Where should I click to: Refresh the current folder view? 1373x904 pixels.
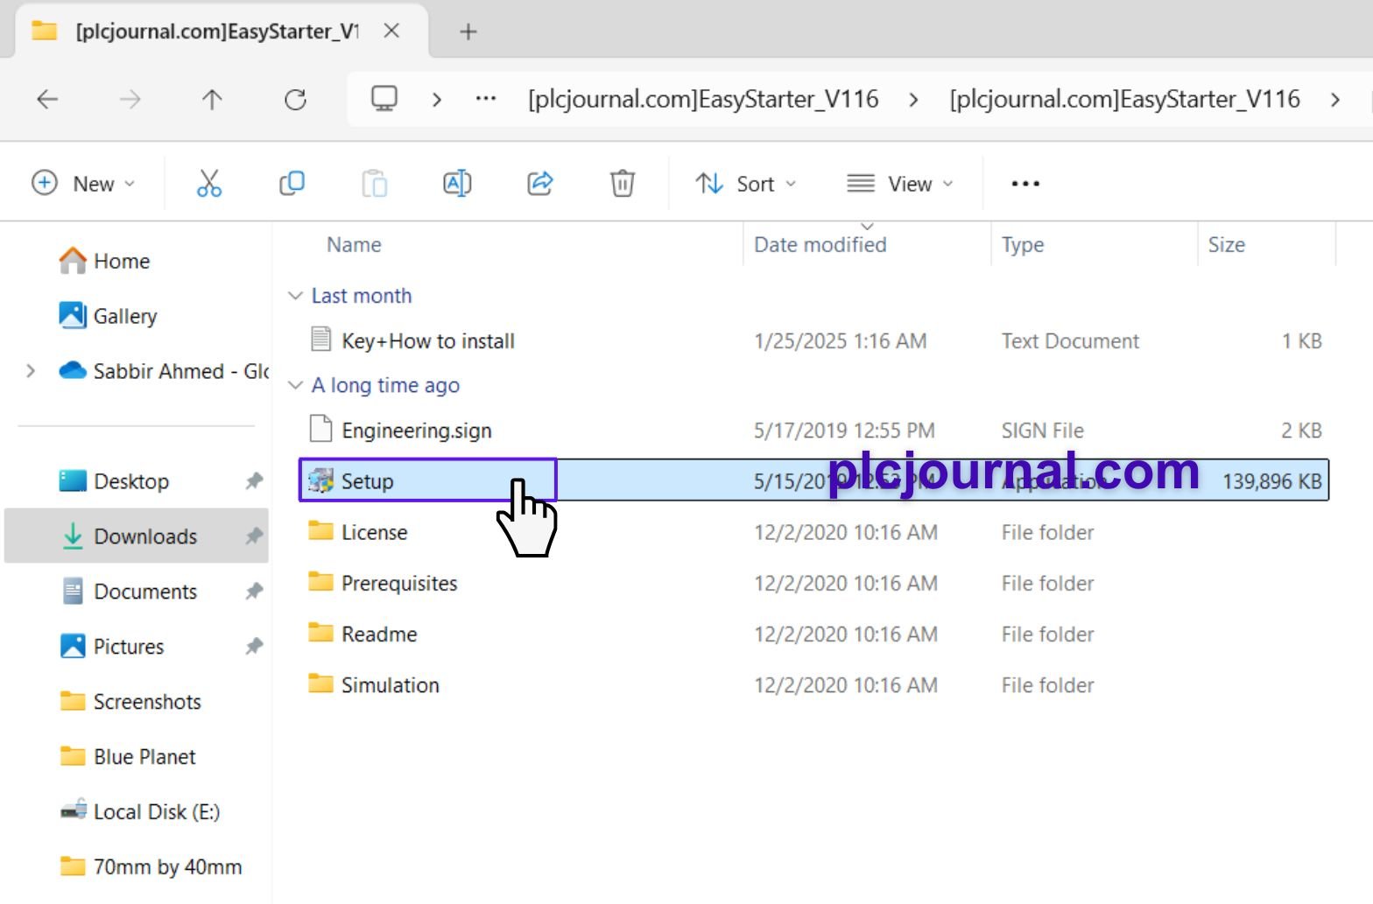(295, 100)
